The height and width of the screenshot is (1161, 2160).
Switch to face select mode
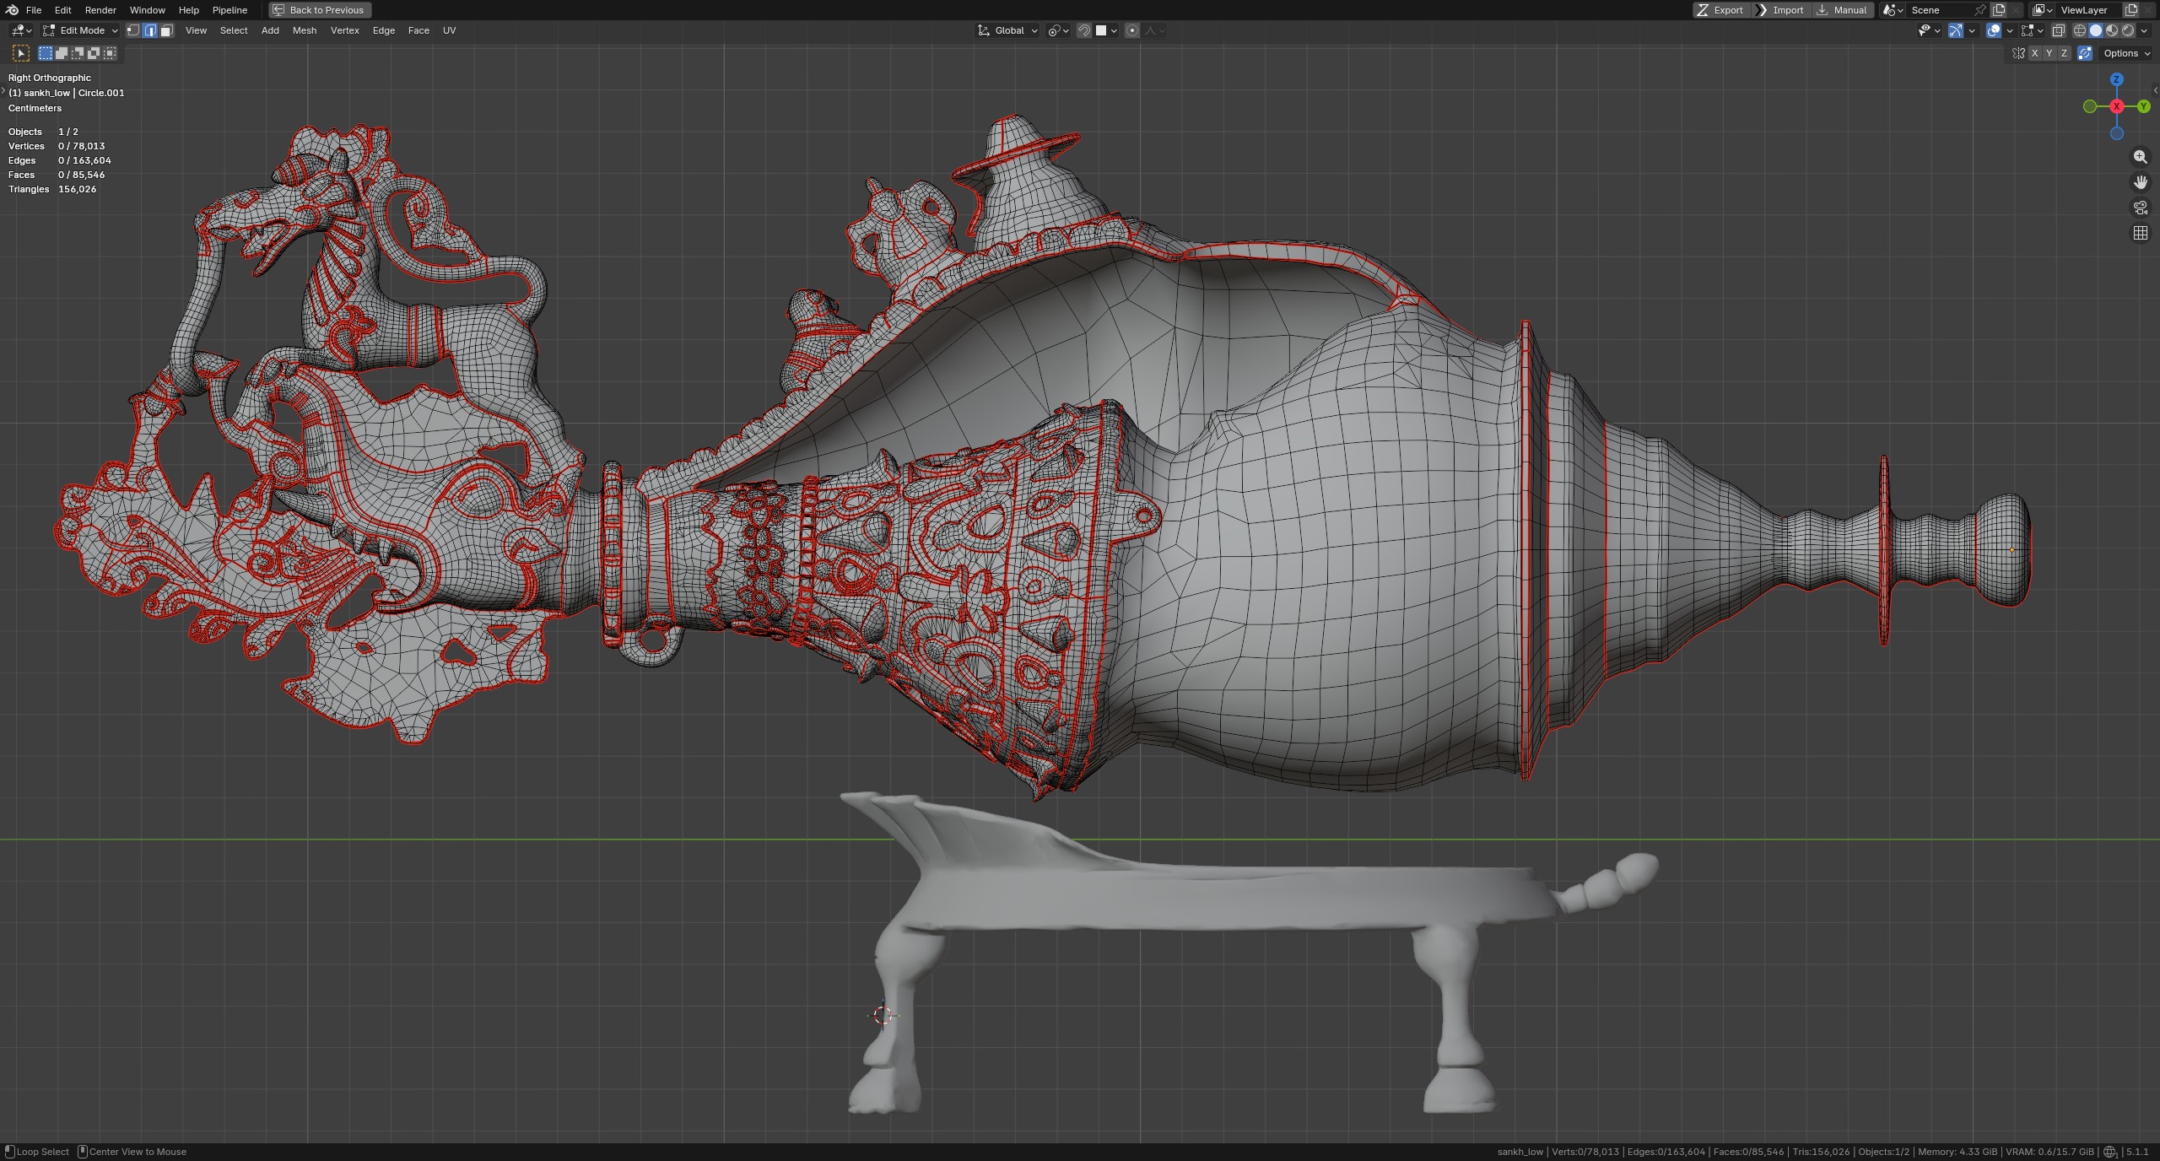166,30
